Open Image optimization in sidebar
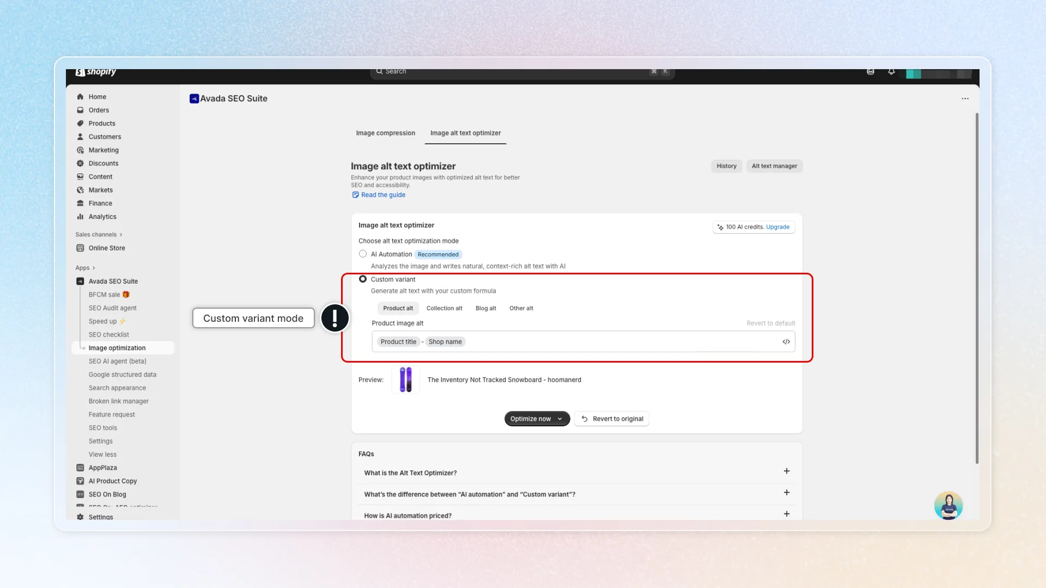This screenshot has height=588, width=1046. [x=123, y=348]
